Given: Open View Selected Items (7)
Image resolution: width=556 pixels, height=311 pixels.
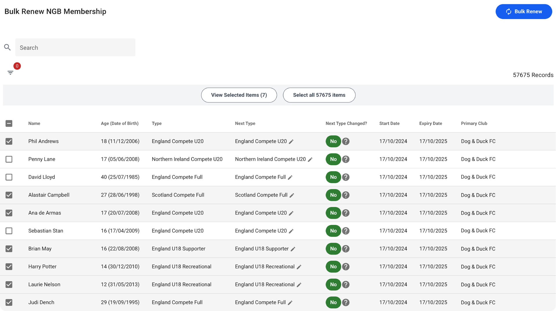Looking at the screenshot, I should [x=239, y=95].
